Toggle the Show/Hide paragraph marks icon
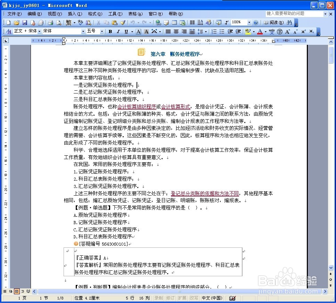Viewport: 336px width, 303px height. tap(226, 22)
